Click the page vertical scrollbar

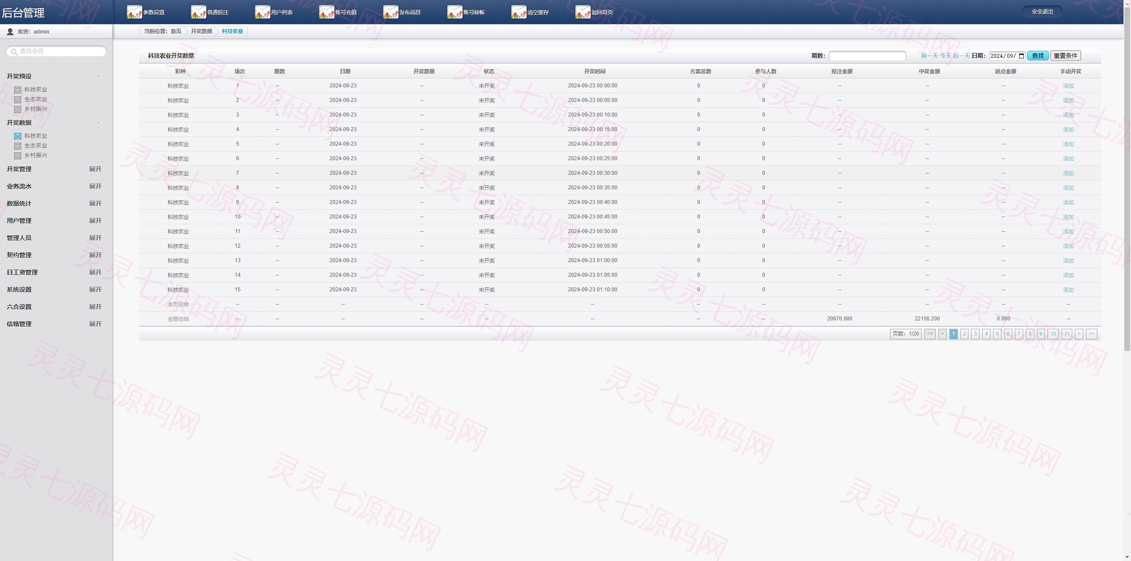click(1127, 179)
